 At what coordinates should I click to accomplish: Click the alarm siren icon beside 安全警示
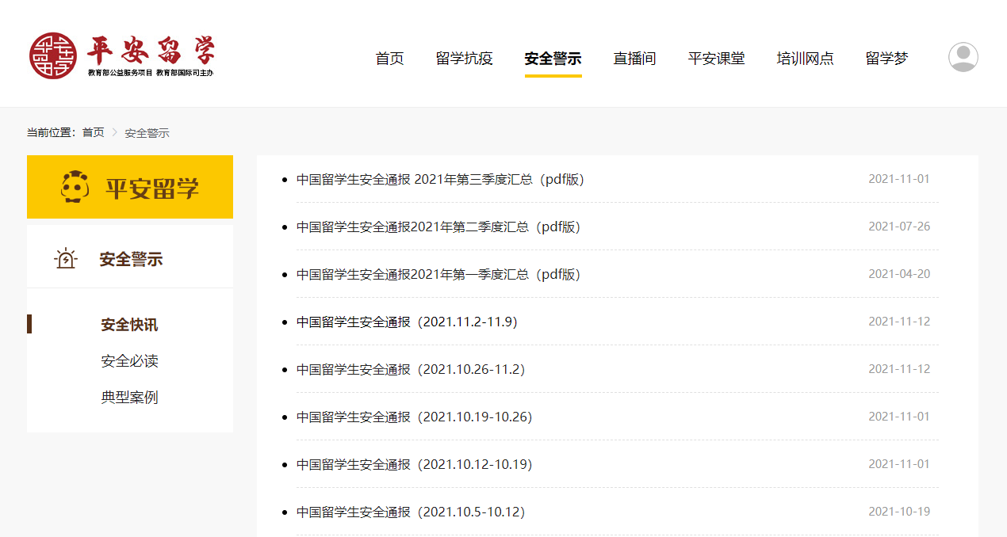66,259
